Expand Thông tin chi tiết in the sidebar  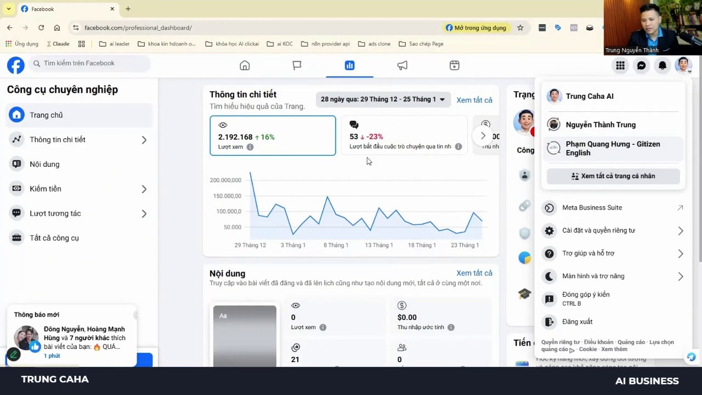[x=144, y=140]
